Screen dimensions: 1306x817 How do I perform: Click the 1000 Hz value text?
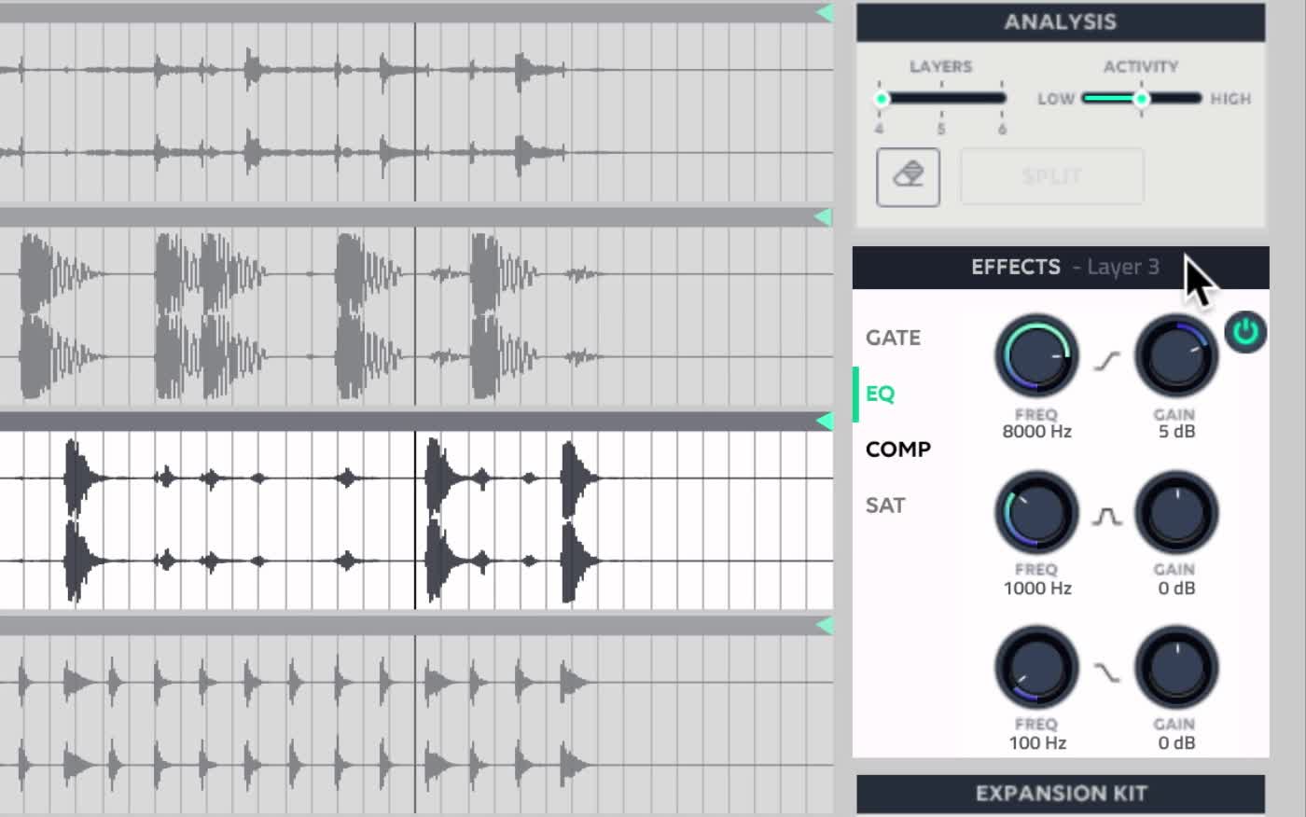1036,589
